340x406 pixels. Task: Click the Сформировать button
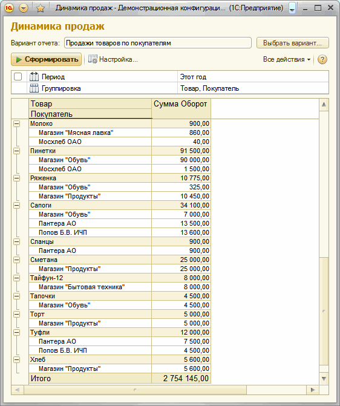[47, 59]
